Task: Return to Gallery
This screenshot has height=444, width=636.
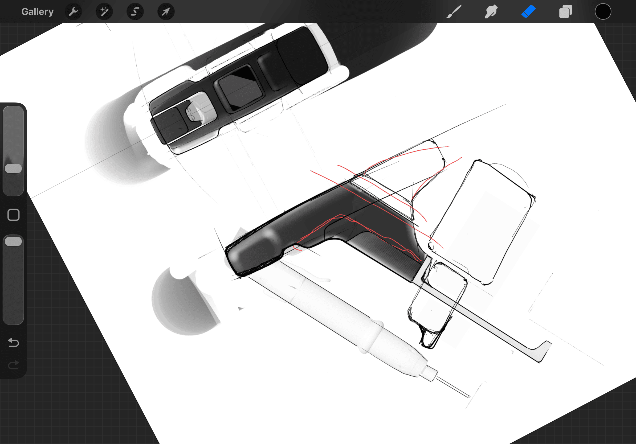Action: [37, 12]
